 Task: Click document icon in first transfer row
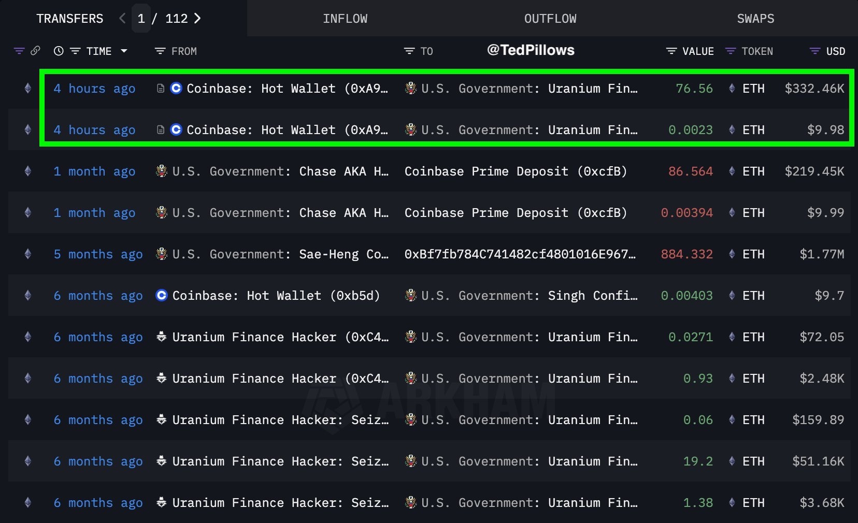tap(161, 89)
